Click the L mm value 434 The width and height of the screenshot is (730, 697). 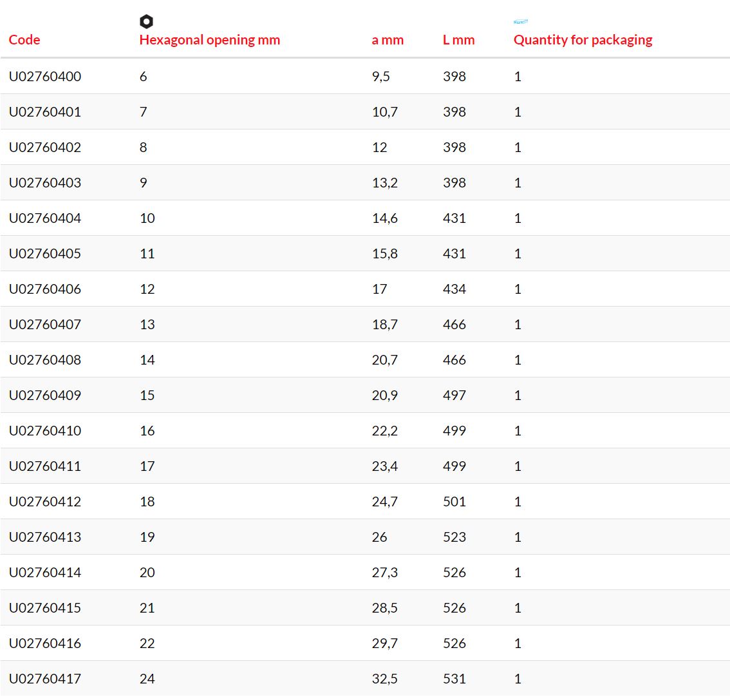click(x=454, y=289)
